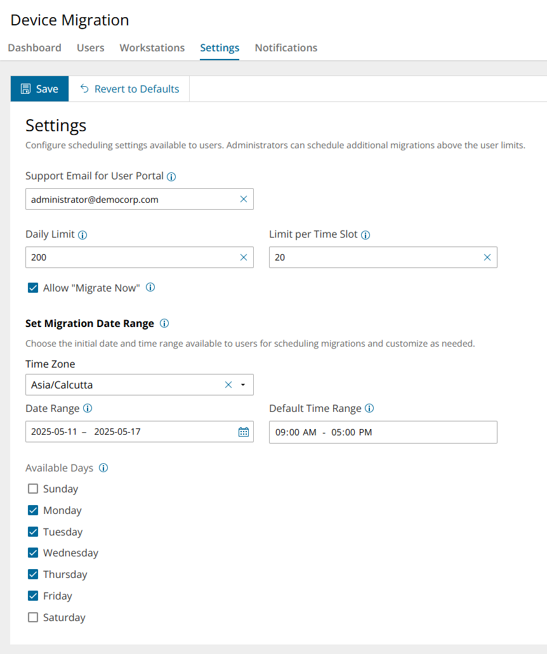Click the Default Time Range field
The width and height of the screenshot is (547, 654).
(383, 432)
